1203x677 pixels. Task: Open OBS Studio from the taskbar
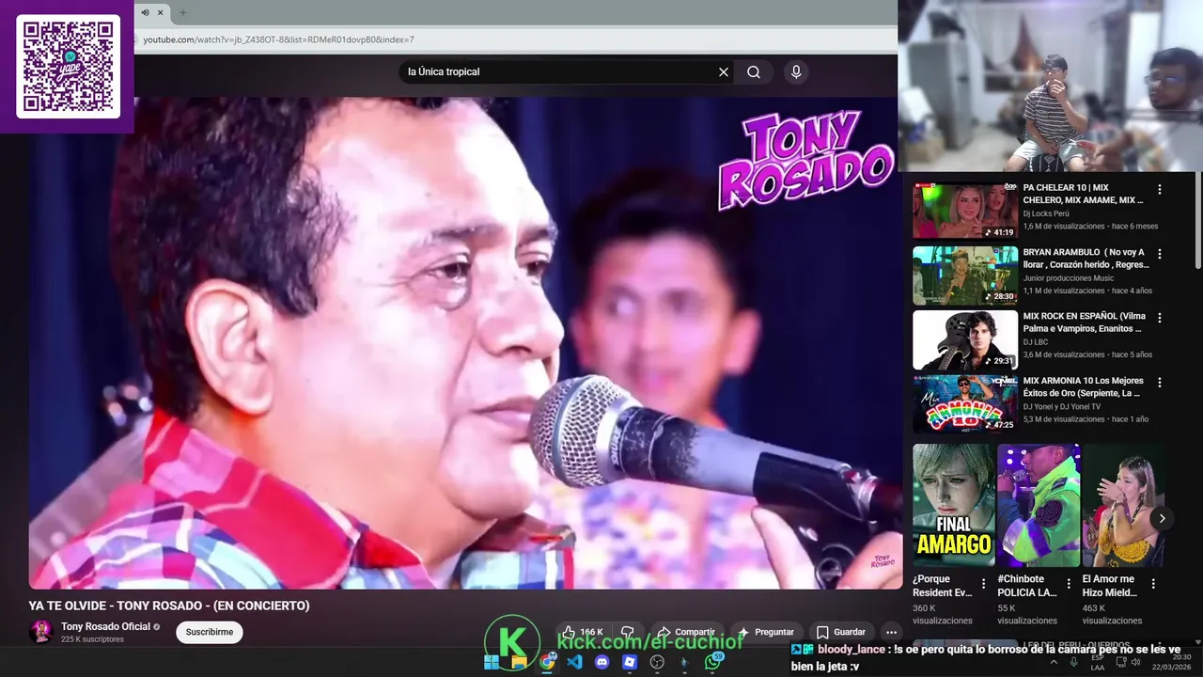click(657, 662)
